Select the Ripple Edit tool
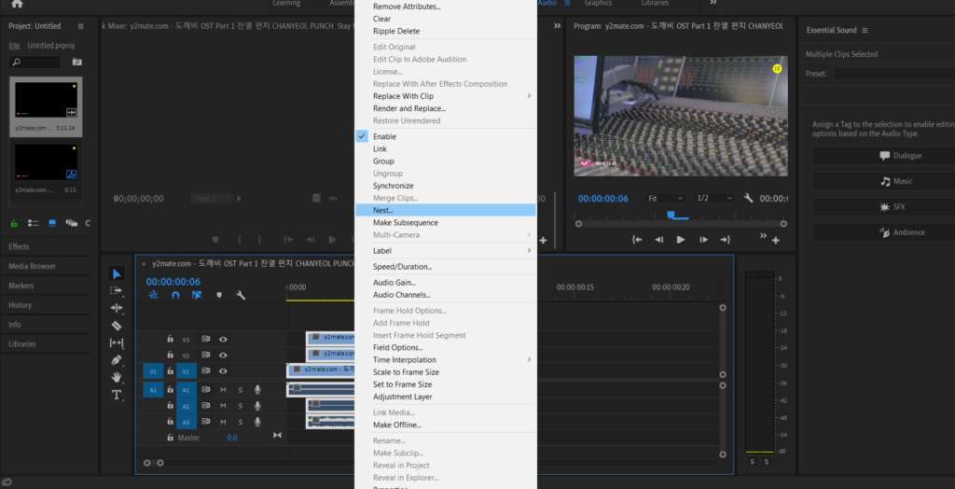The width and height of the screenshot is (955, 489). pyautogui.click(x=117, y=308)
